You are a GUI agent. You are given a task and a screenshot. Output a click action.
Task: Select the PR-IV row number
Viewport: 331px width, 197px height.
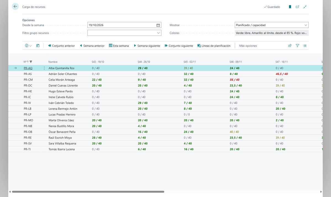click(28, 103)
